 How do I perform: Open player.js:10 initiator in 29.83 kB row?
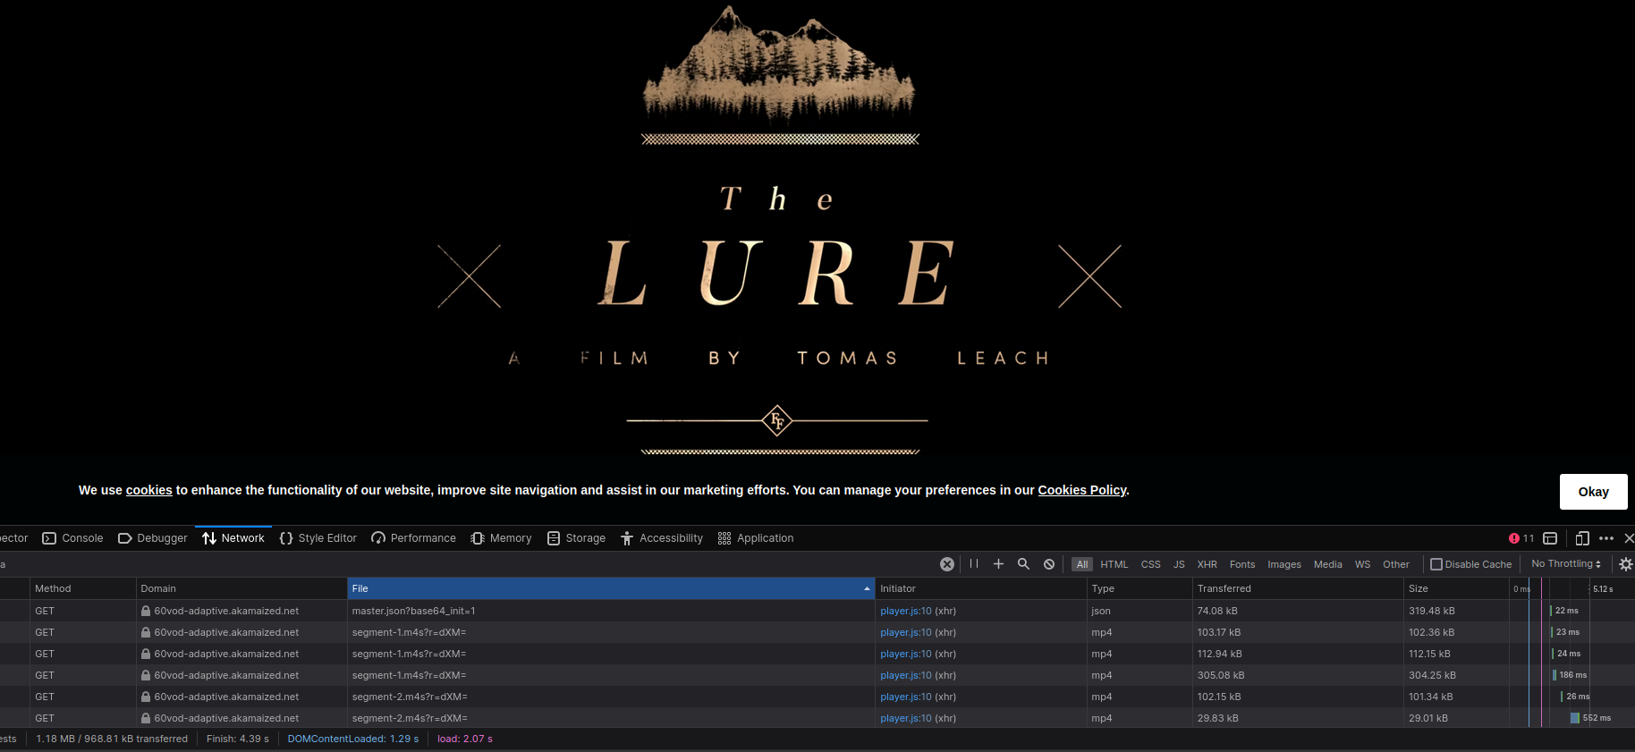click(x=906, y=718)
